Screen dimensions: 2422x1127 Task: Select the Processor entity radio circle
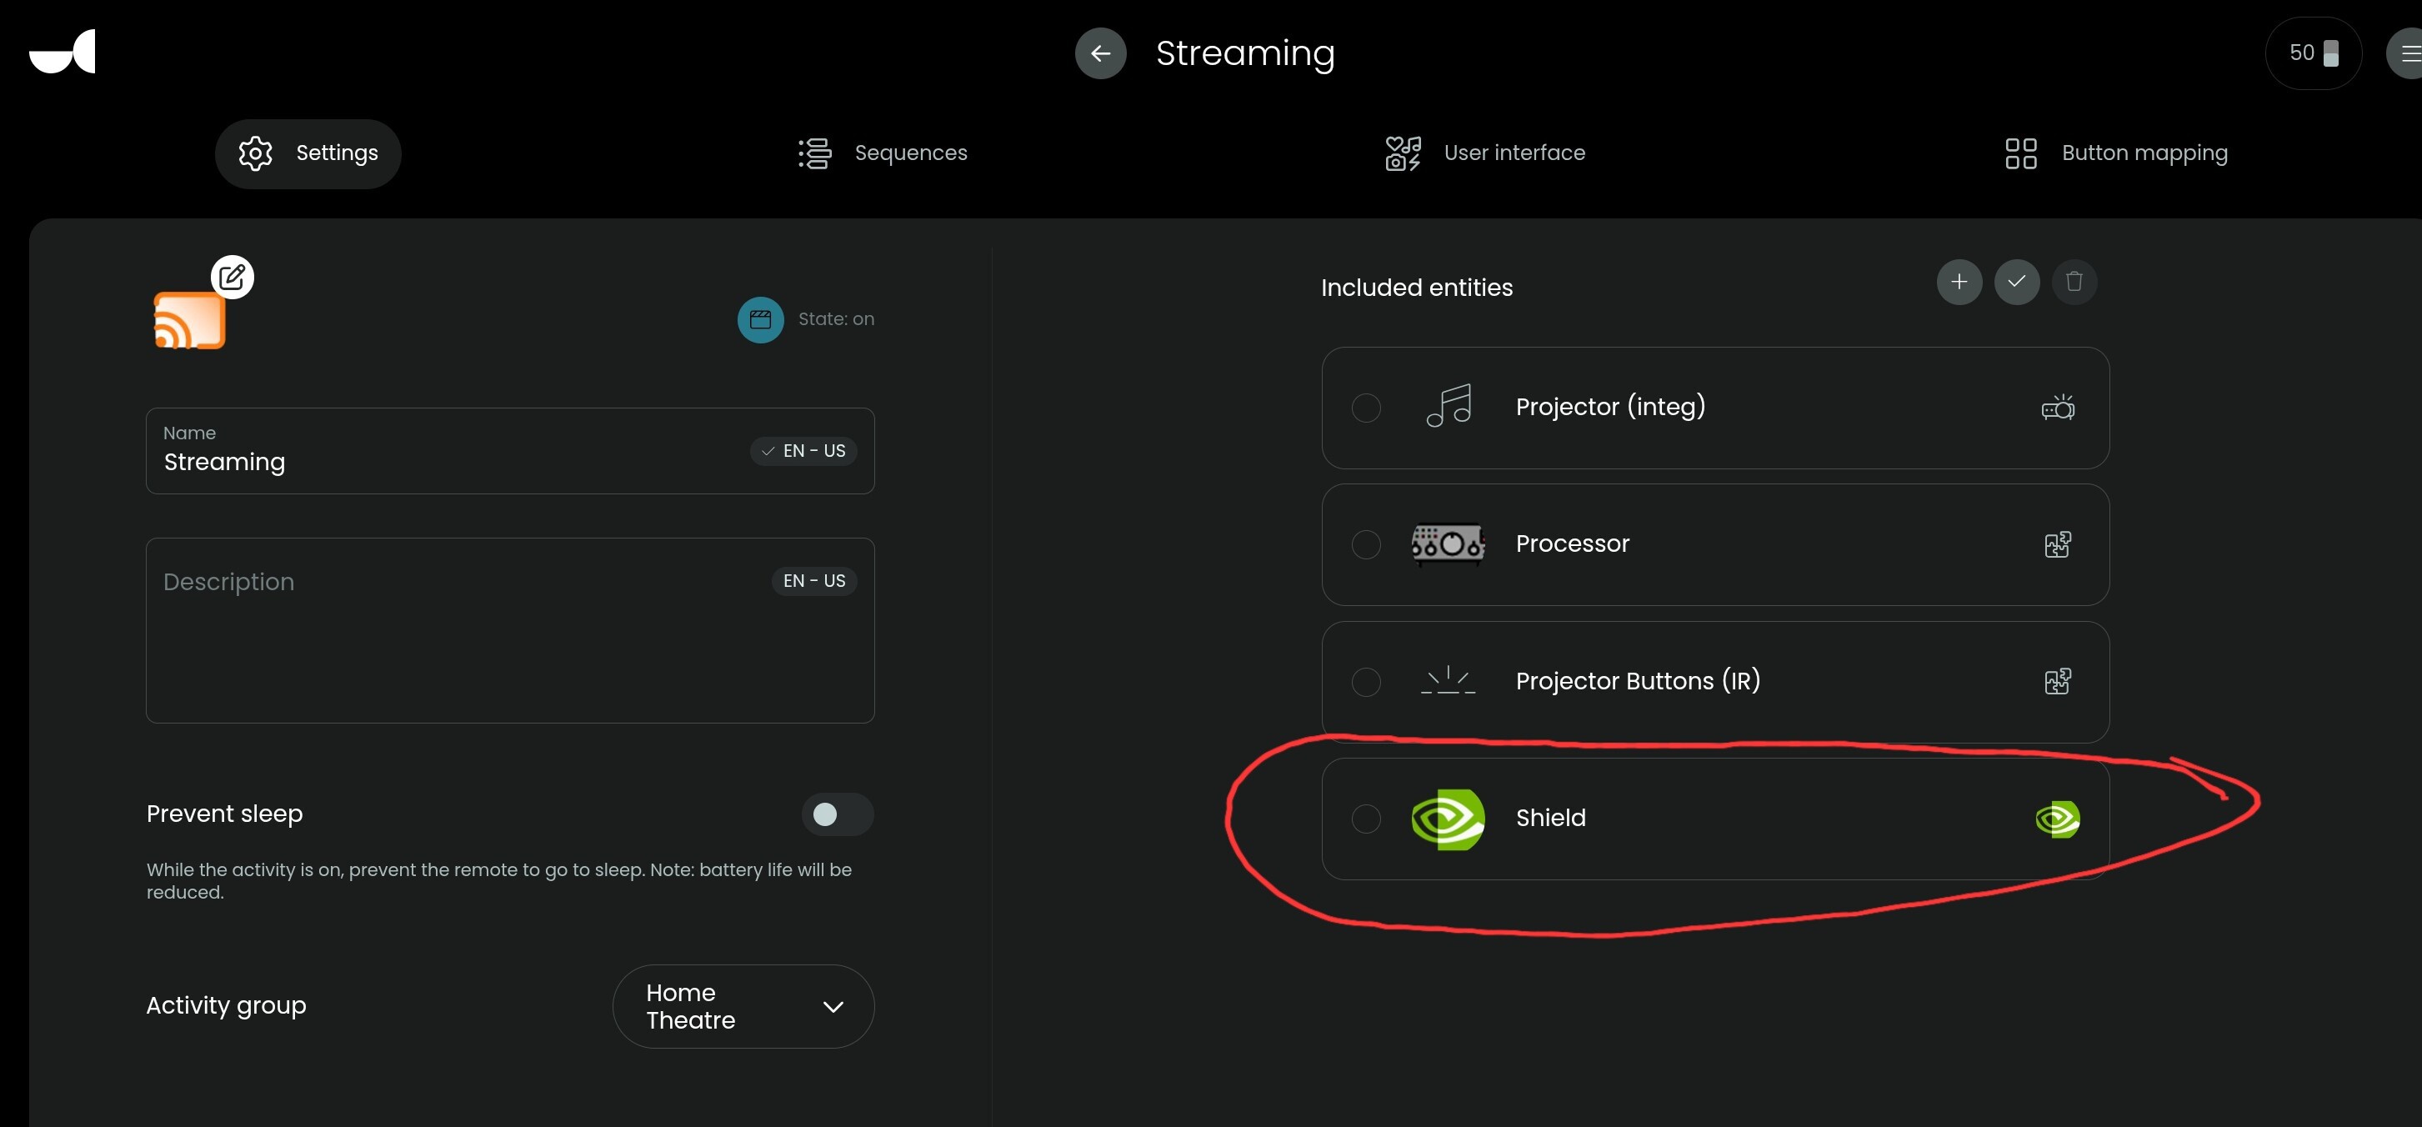pos(1365,544)
